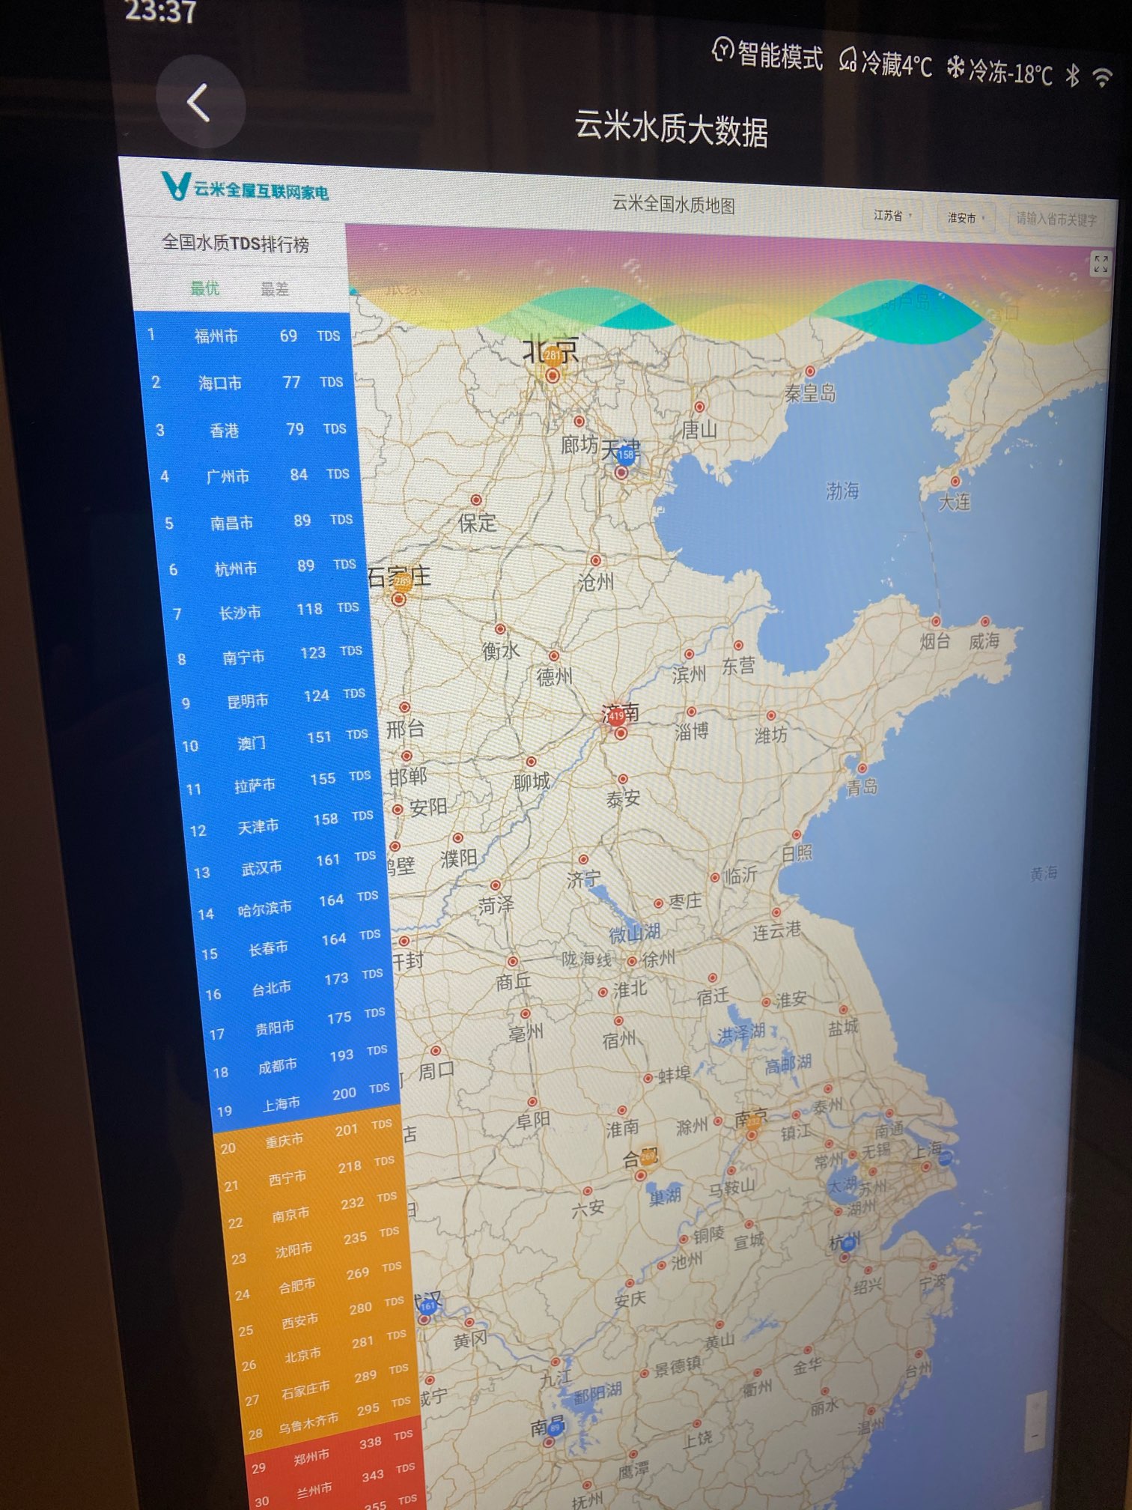
Task: Click the Nanjing orange map marker
Action: click(x=752, y=1124)
